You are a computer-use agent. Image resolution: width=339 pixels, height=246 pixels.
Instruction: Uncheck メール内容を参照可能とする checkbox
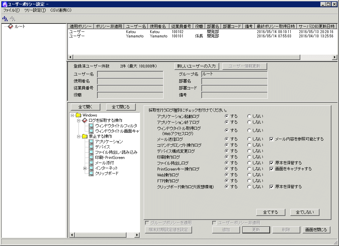pyautogui.click(x=271, y=139)
